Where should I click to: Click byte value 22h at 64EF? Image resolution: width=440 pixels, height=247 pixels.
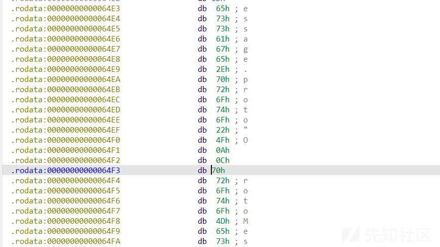click(223, 130)
